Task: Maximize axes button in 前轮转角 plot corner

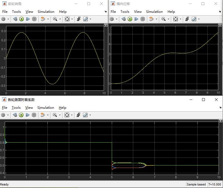Action: coord(106,25)
